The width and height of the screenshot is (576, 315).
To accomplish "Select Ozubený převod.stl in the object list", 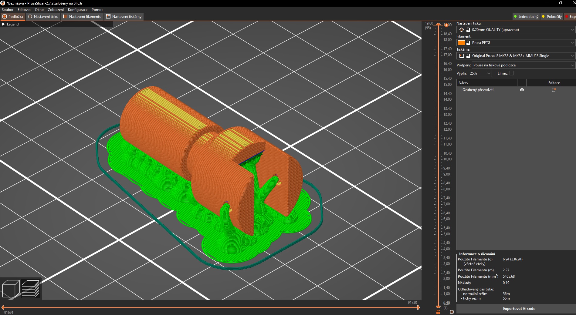I will pyautogui.click(x=478, y=90).
